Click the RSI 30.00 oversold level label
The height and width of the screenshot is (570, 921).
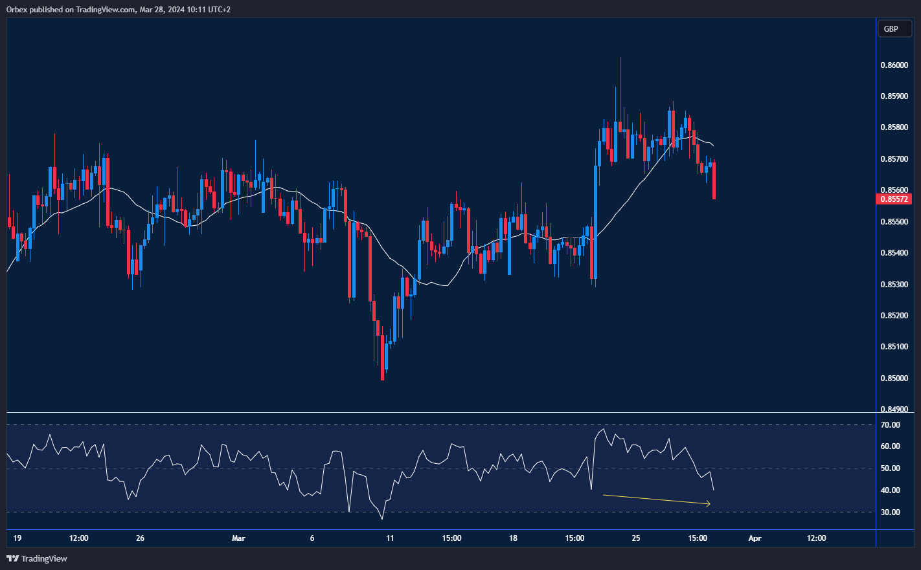(890, 512)
